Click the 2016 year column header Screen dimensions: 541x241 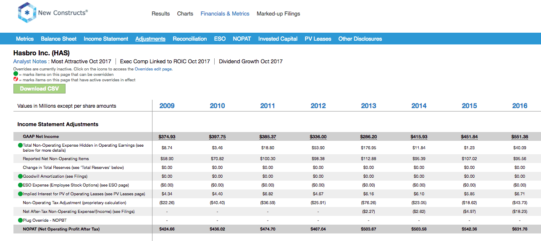520,106
